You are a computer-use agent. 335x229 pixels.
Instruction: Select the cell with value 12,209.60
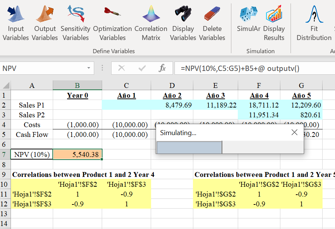pyautogui.click(x=301, y=105)
